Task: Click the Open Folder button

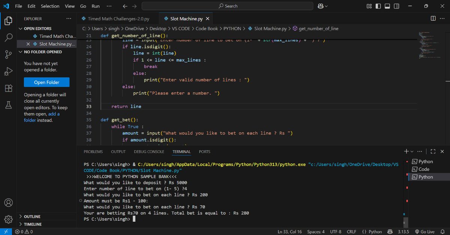Action: click(x=46, y=82)
